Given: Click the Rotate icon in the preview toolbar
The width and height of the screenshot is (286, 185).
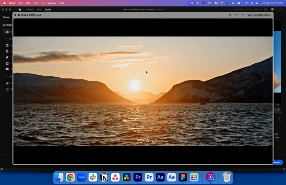Looking at the screenshot, I should (x=237, y=15).
